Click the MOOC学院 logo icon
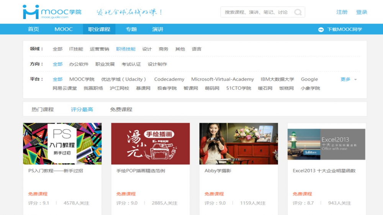The height and width of the screenshot is (215, 383). click(31, 12)
